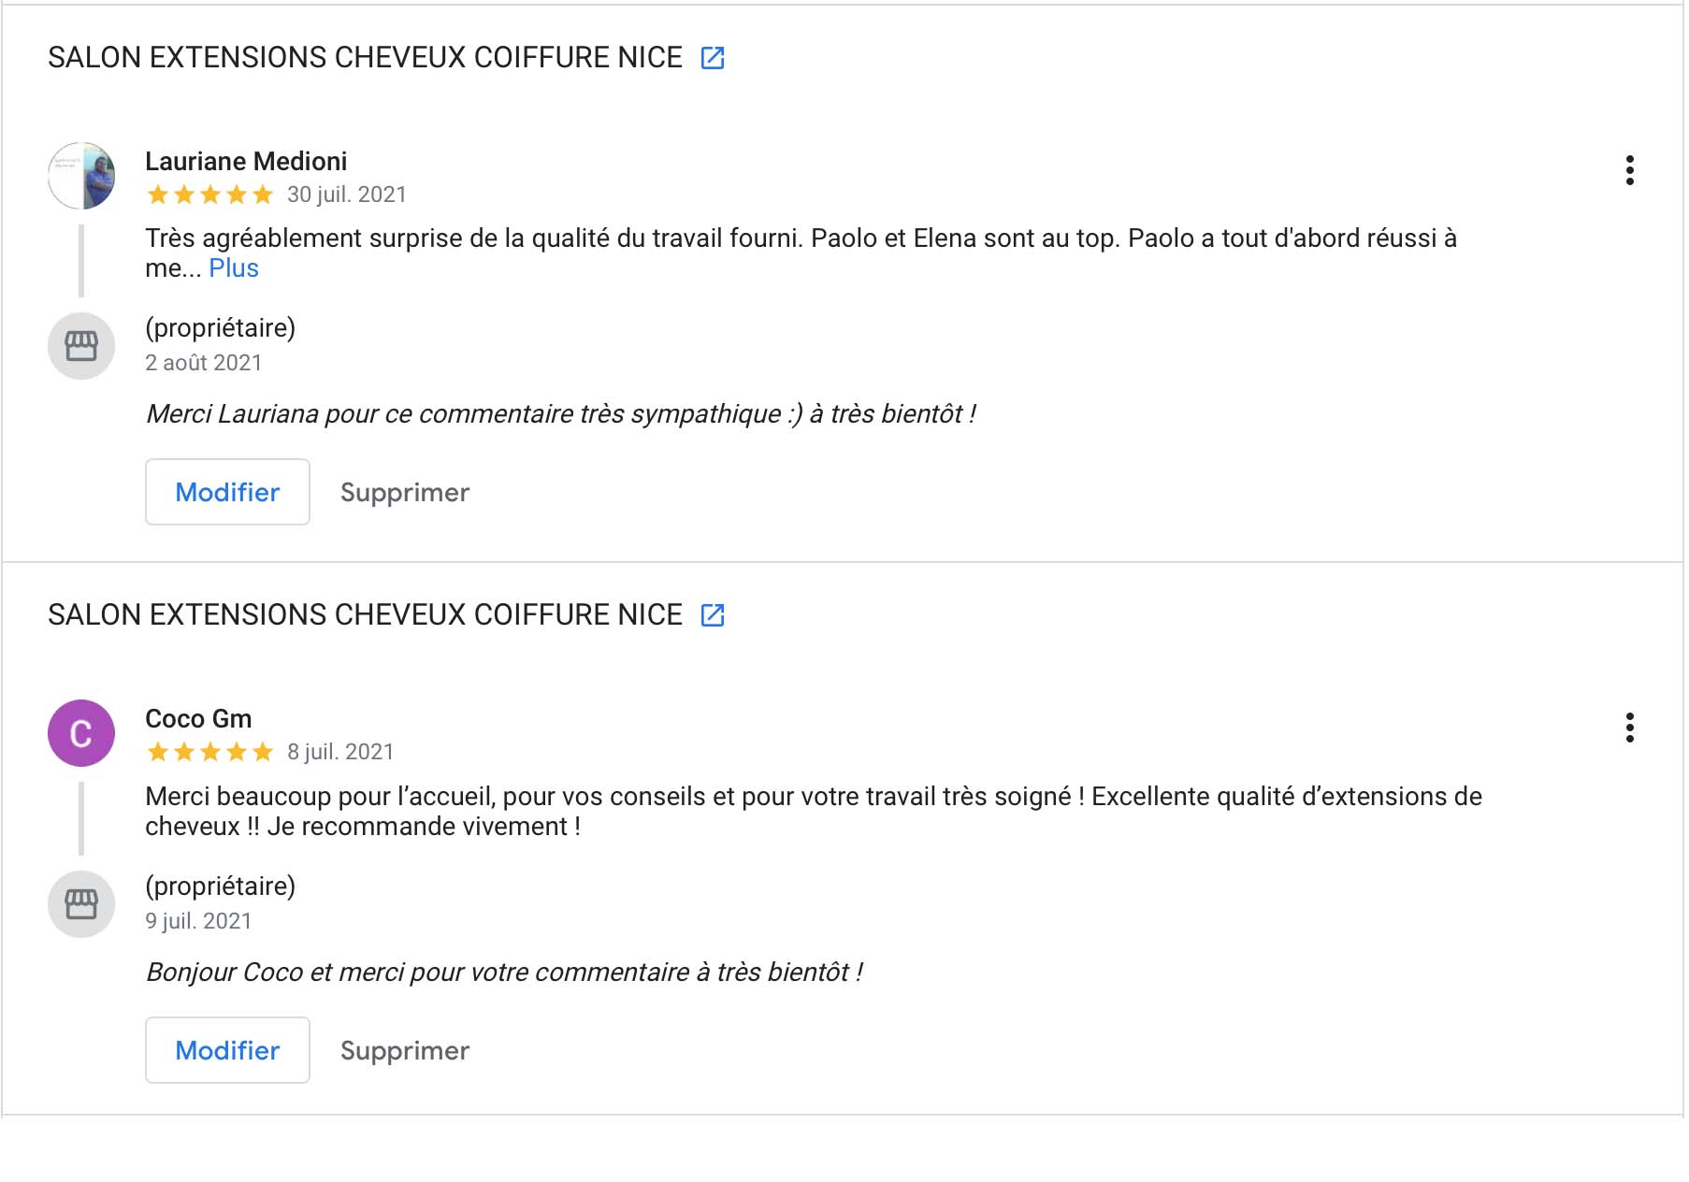Open reviewer name Lauriane Medioni
This screenshot has height=1182, width=1689.
(x=246, y=162)
